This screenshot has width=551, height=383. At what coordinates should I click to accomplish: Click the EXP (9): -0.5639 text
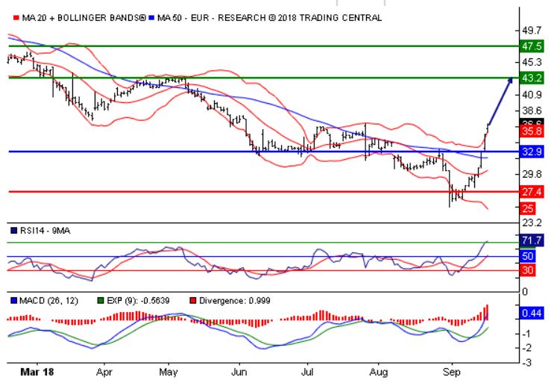[x=138, y=301]
